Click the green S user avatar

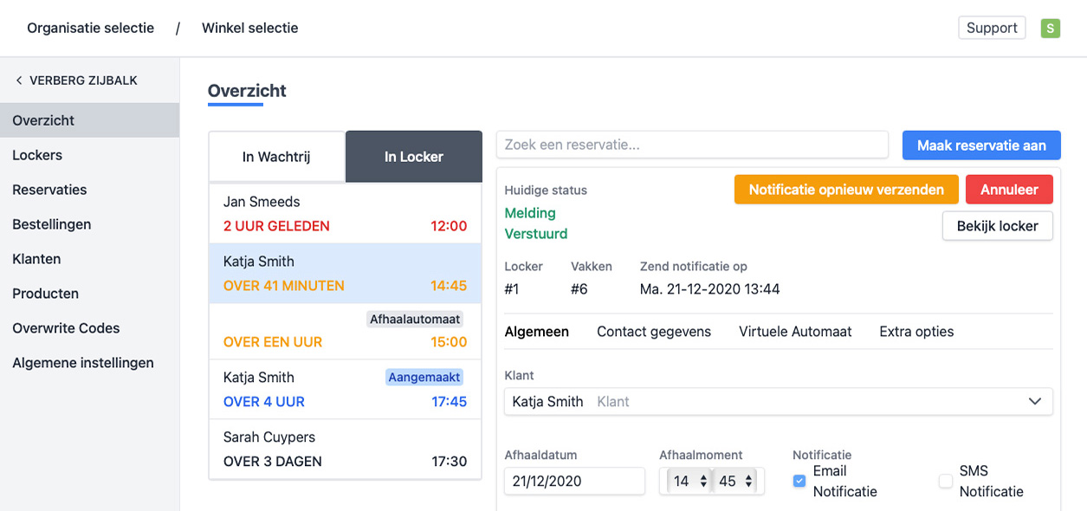(x=1050, y=28)
